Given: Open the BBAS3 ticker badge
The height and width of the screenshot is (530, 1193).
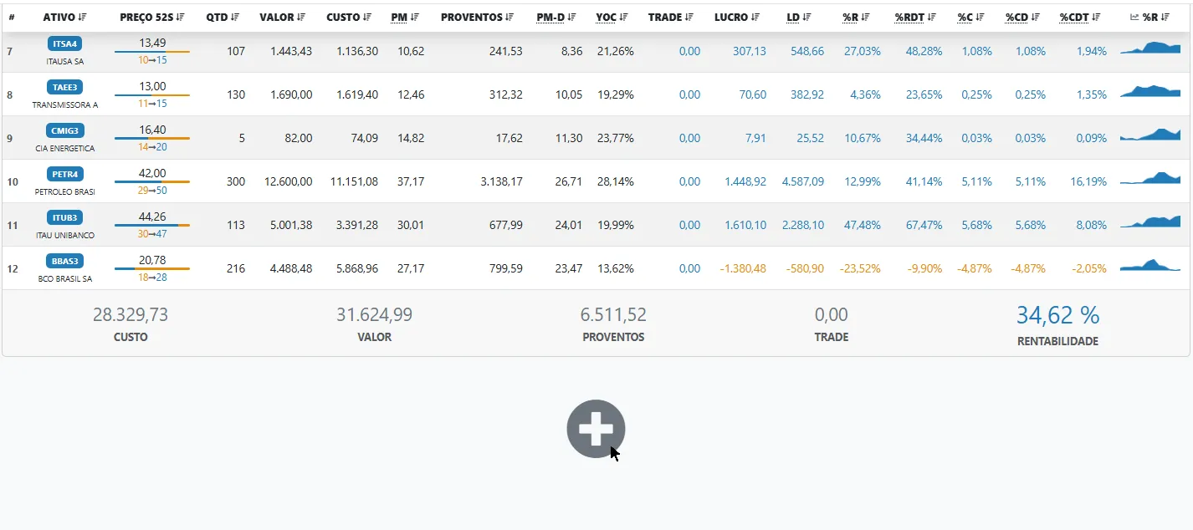Looking at the screenshot, I should (x=65, y=262).
